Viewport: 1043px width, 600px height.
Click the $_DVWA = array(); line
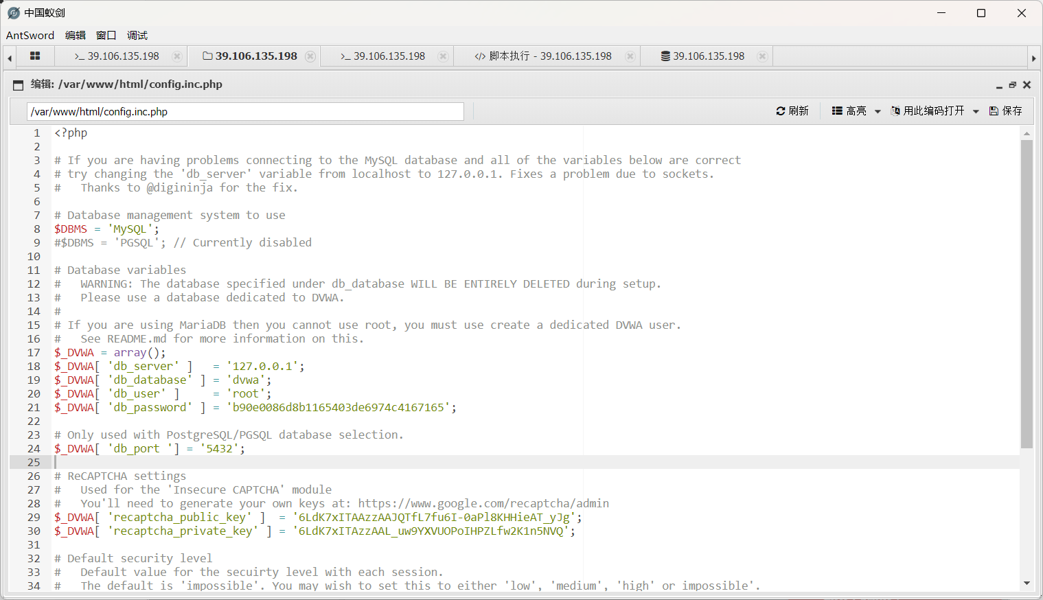110,352
